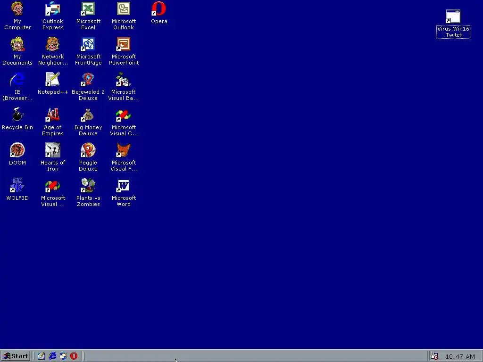Select the Recycle Bin bomb icon
Image resolution: width=483 pixels, height=362 pixels.
click(x=17, y=115)
